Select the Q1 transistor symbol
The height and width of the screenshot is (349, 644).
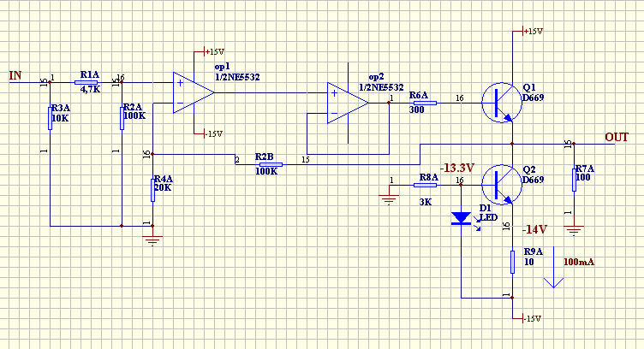[502, 103]
